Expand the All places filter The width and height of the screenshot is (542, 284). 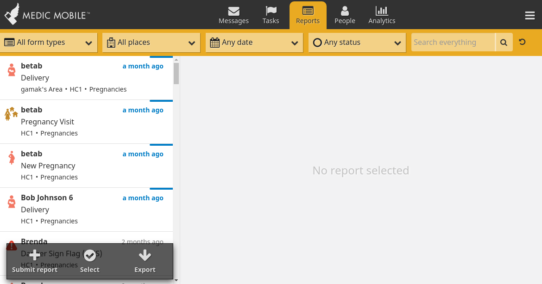(x=151, y=43)
